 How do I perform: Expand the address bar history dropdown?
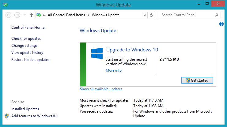click(145, 15)
